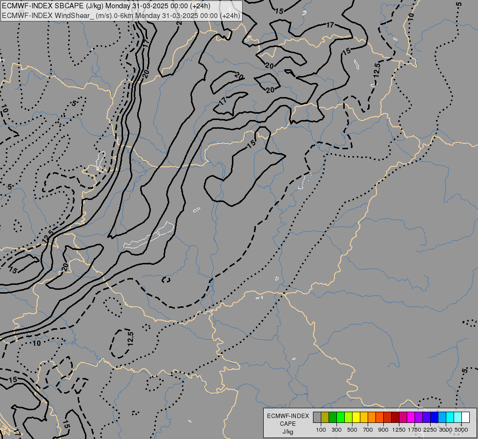
Task: Click the yellow-green lime legend swatch
Action: (x=349, y=418)
